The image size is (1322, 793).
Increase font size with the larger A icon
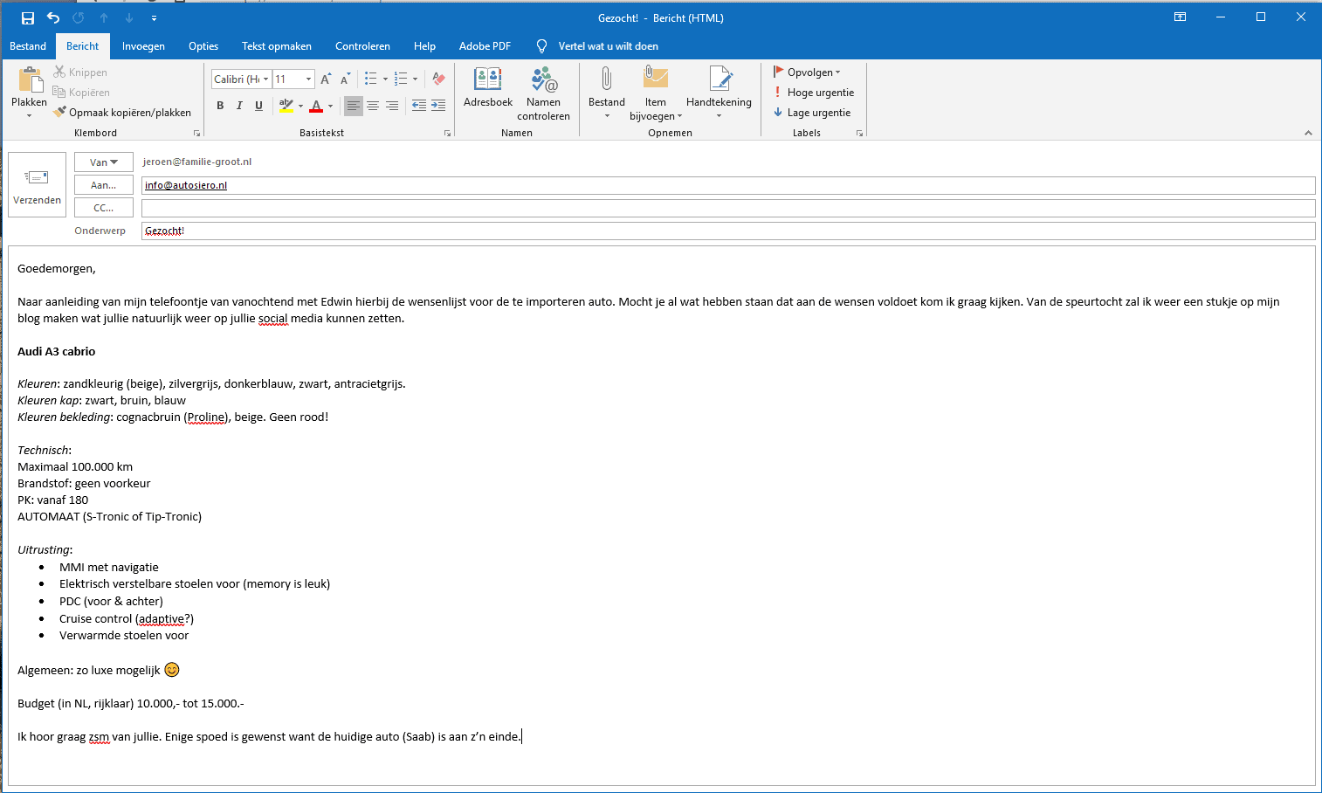pos(326,79)
